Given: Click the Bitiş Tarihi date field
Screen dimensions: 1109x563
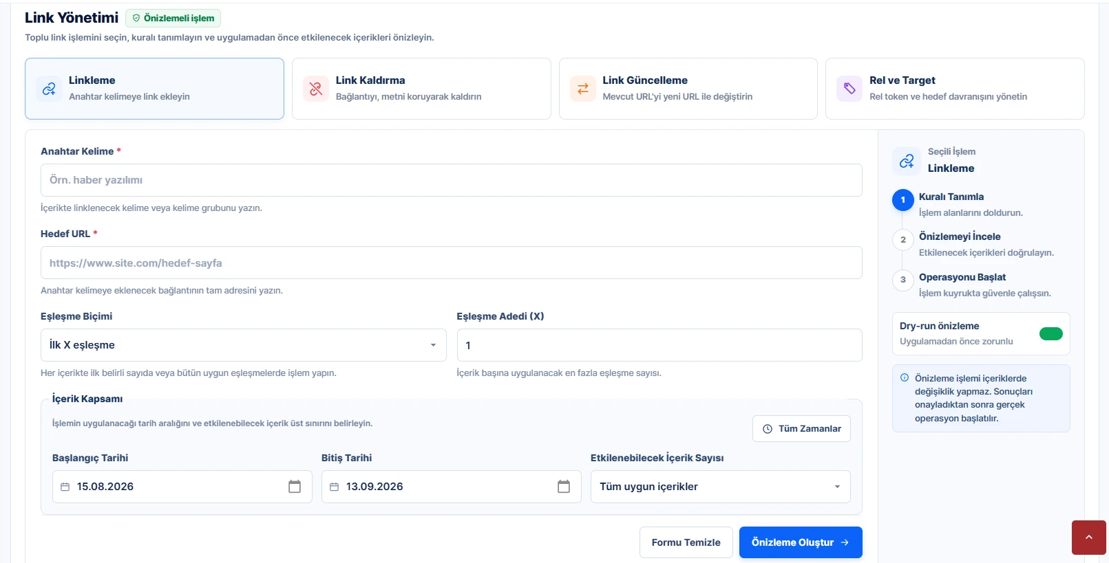Looking at the screenshot, I should pos(452,487).
